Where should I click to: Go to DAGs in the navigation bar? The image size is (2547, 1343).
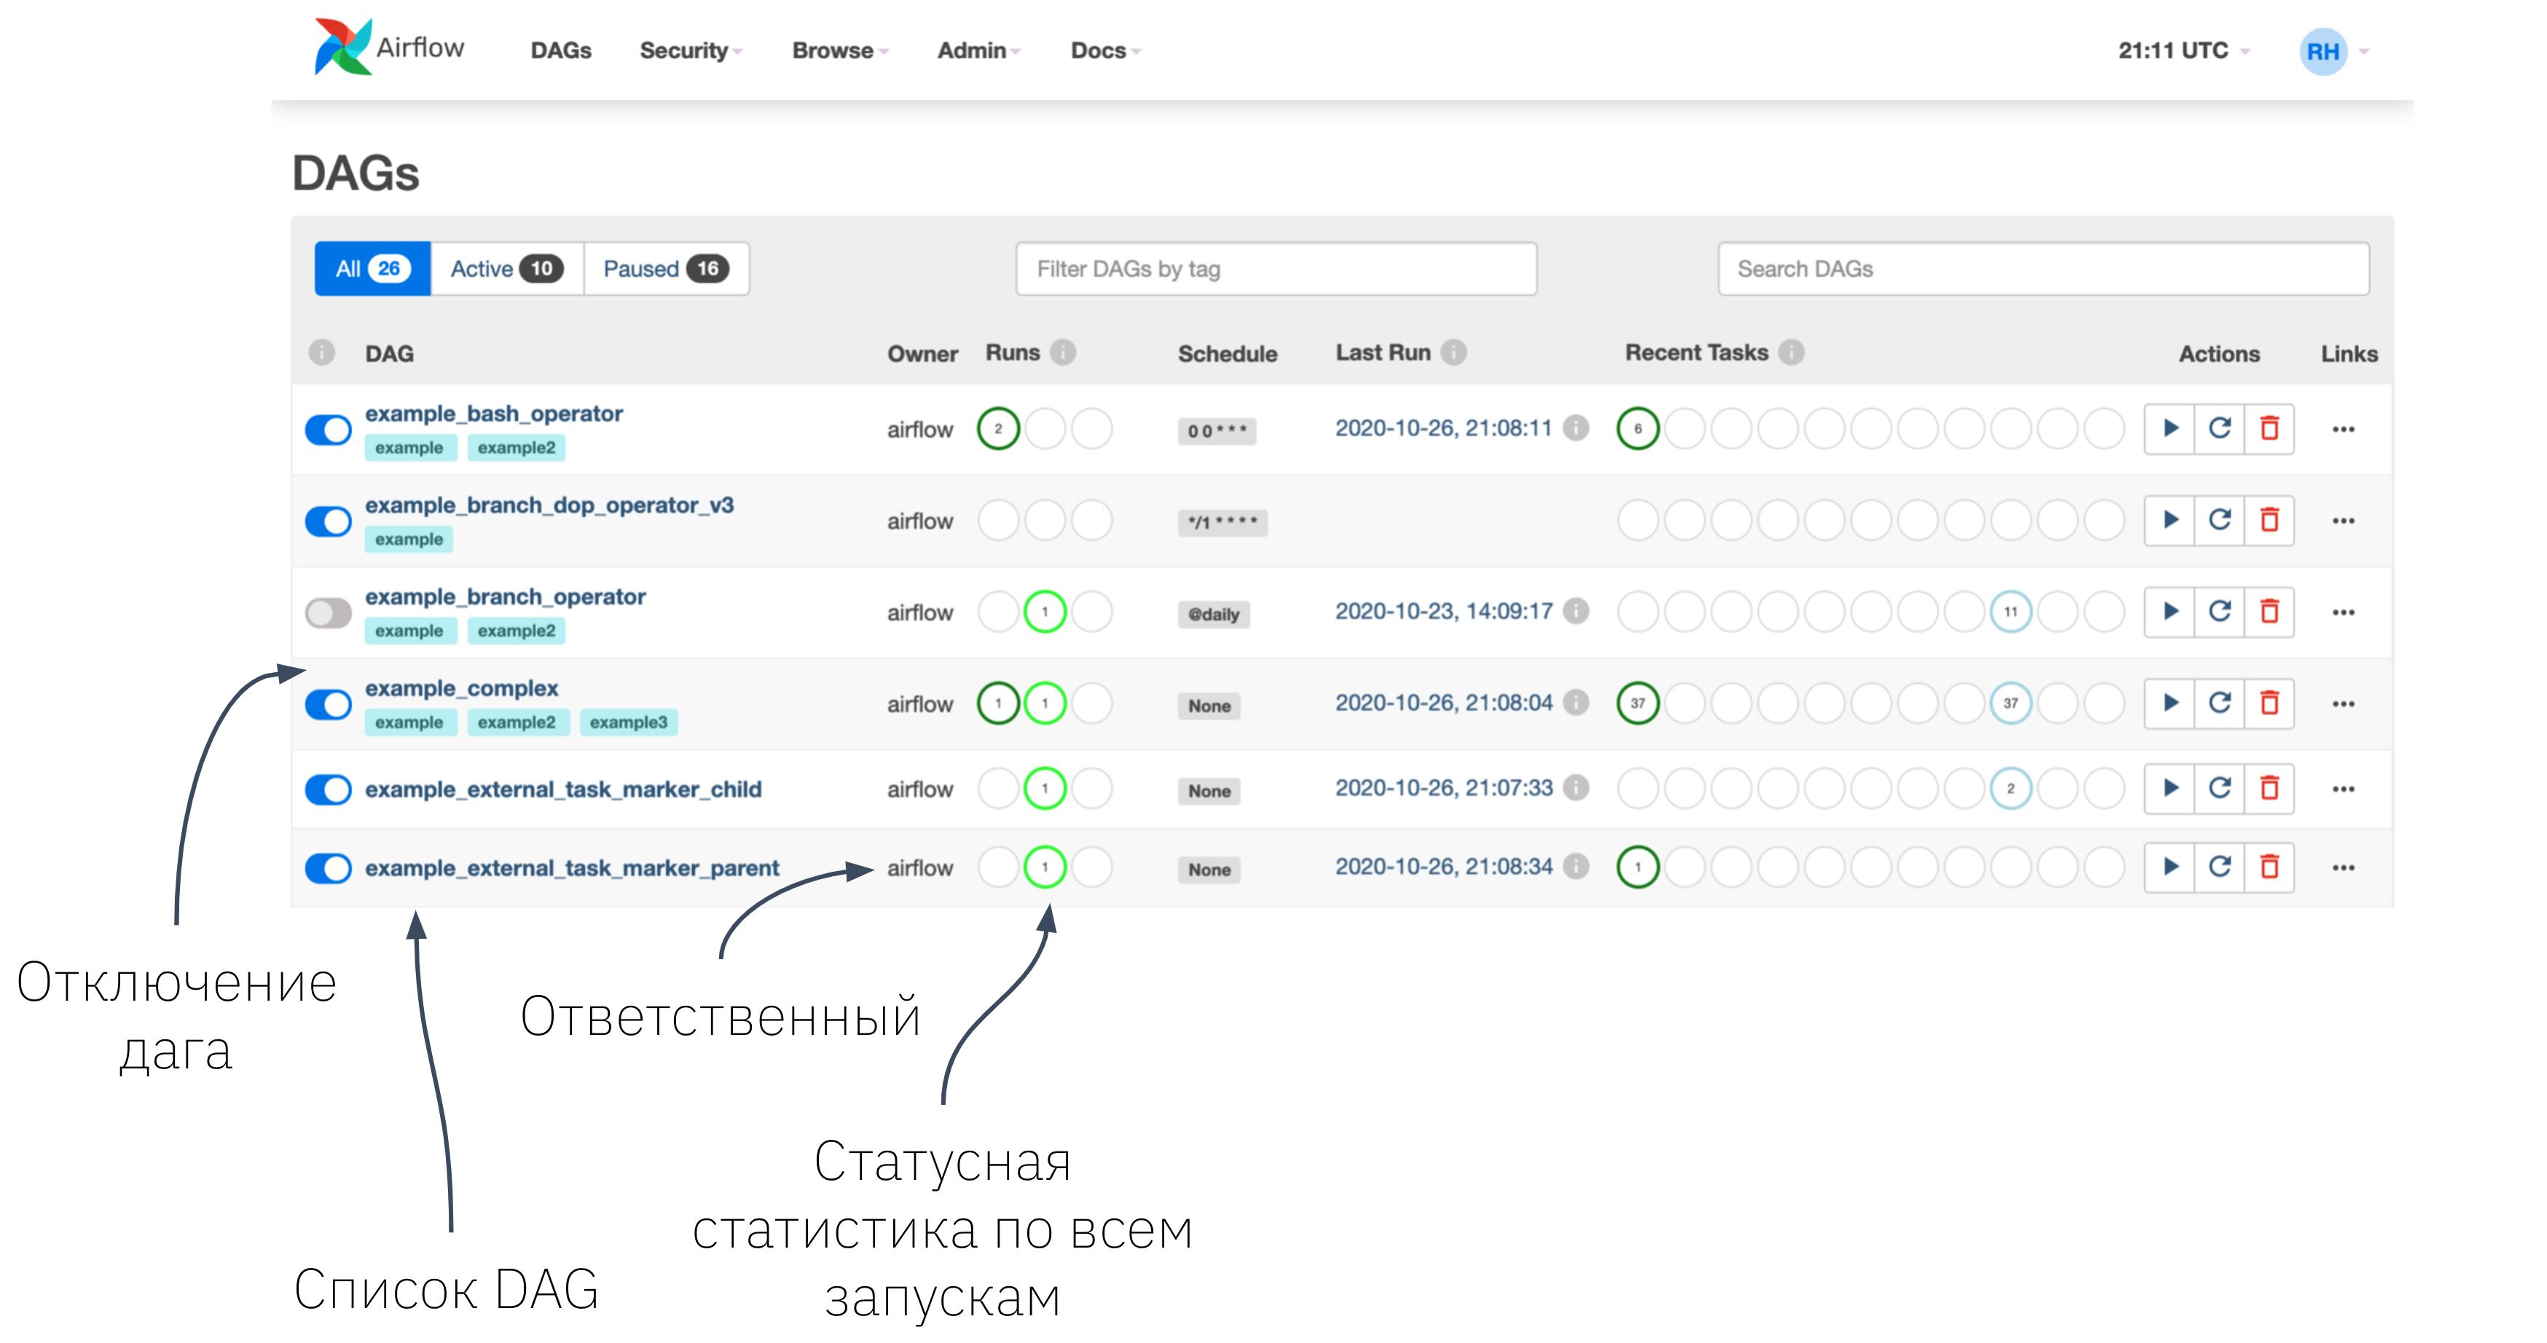pos(561,50)
